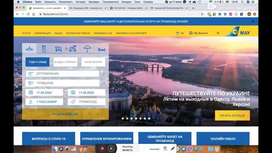
Task: Open PANORAMA CLUB menu item
Action: click(103, 33)
